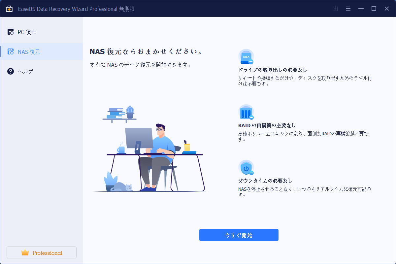Click the ヘルプ question mark icon
This screenshot has height=264, width=396.
point(11,71)
